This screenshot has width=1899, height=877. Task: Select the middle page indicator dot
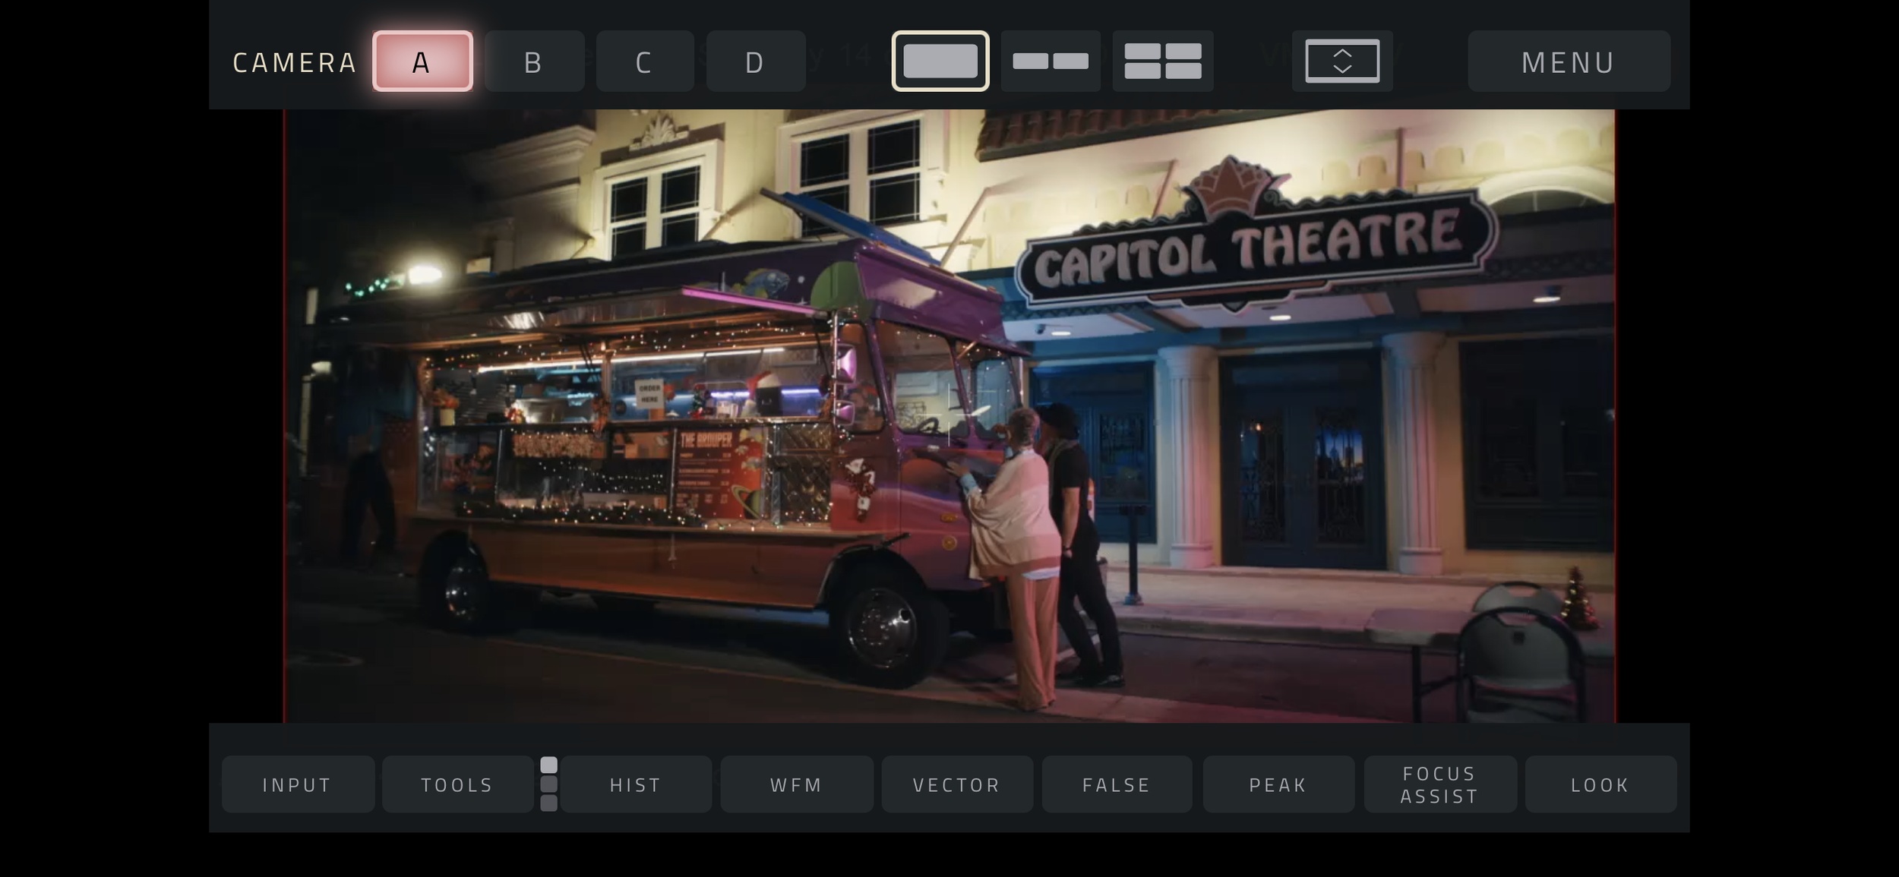tap(548, 784)
